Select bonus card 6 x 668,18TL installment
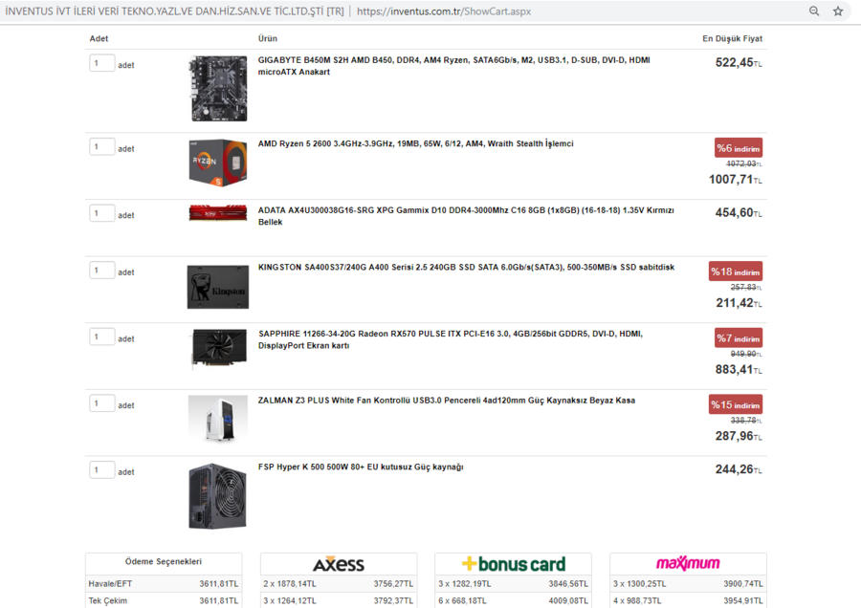The width and height of the screenshot is (861, 608). 514,601
